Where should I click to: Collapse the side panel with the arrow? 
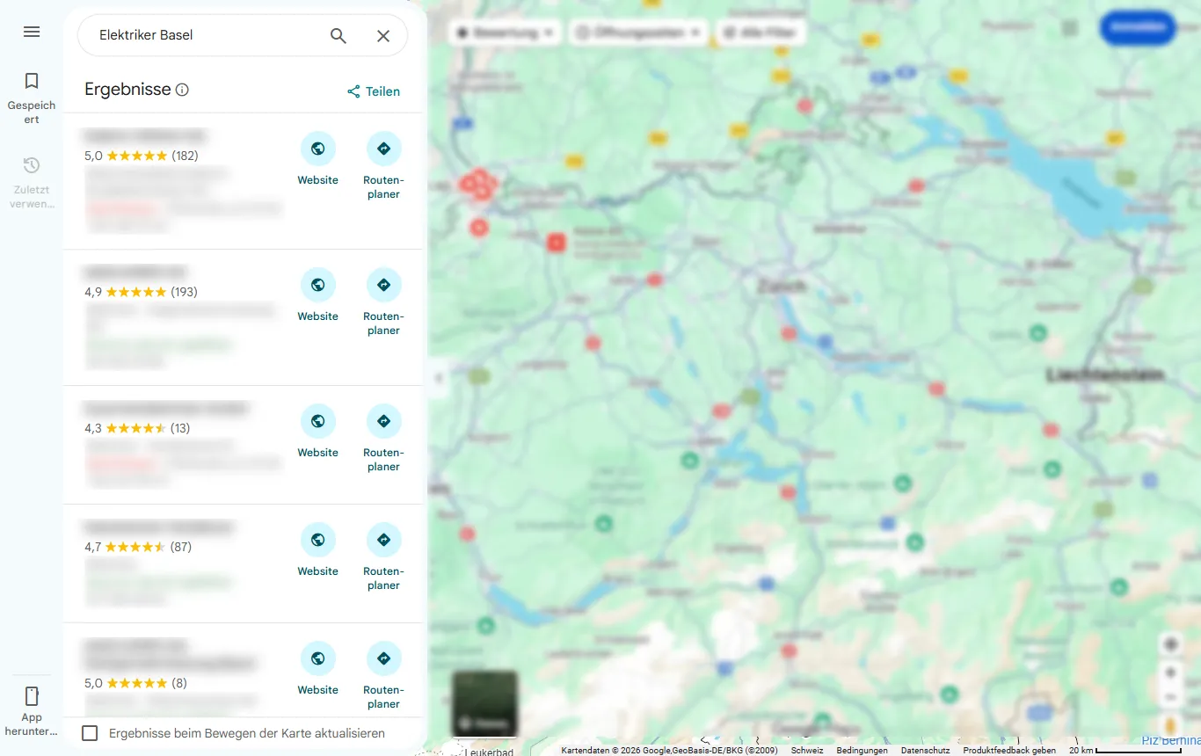pos(438,378)
